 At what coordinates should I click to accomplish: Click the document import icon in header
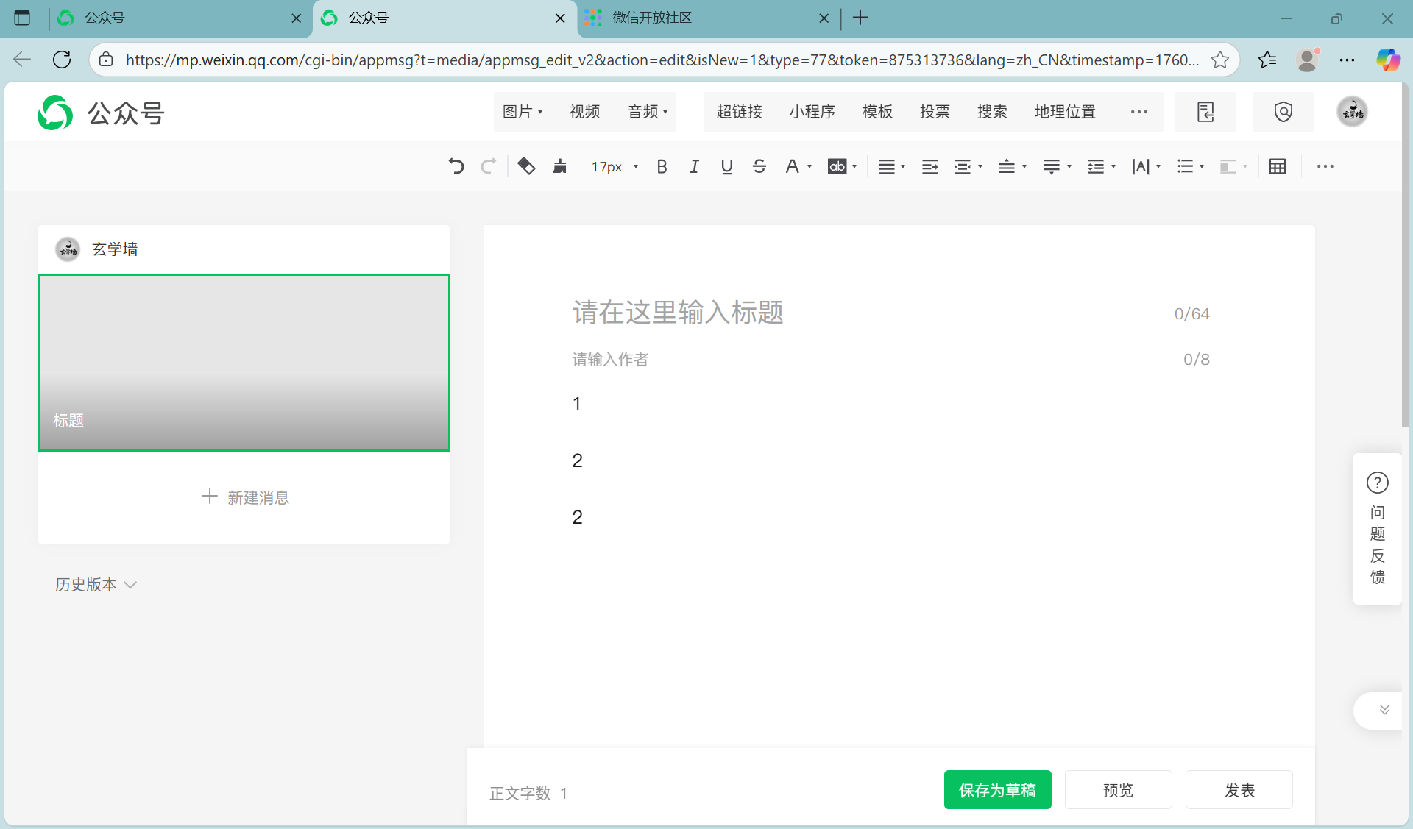point(1205,112)
